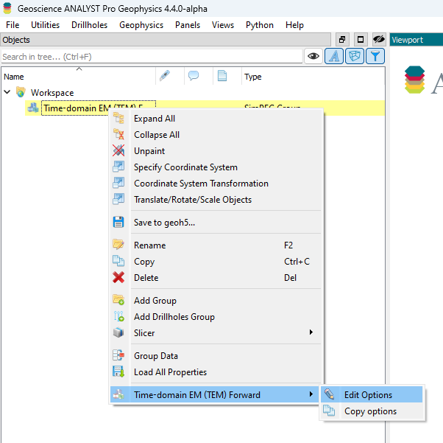The image size is (443, 443).
Task: Open the Panels menu
Action: click(188, 25)
